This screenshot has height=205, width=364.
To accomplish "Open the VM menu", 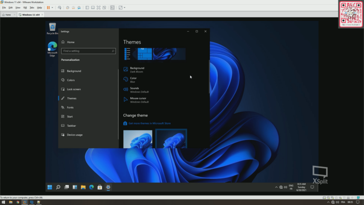I will pos(25,8).
